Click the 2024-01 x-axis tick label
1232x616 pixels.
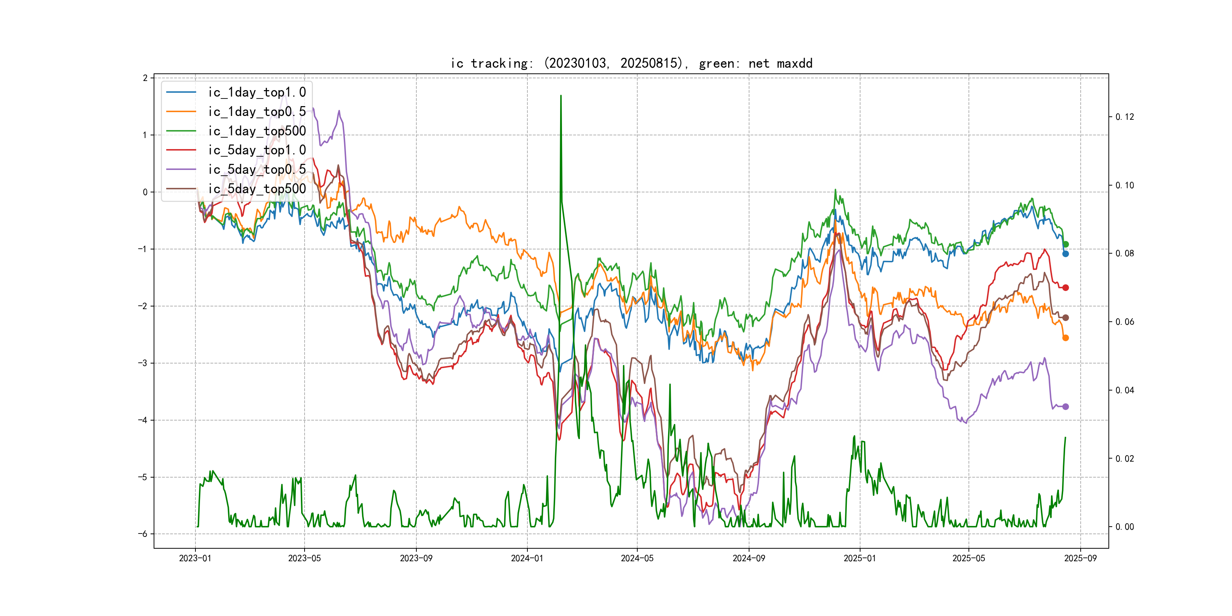point(527,558)
